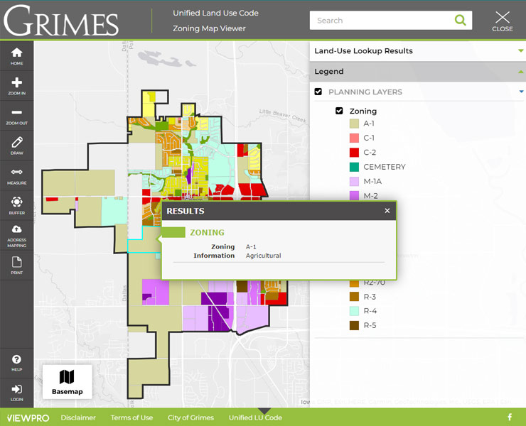
Task: Click the Zoom In tool
Action: 17,86
